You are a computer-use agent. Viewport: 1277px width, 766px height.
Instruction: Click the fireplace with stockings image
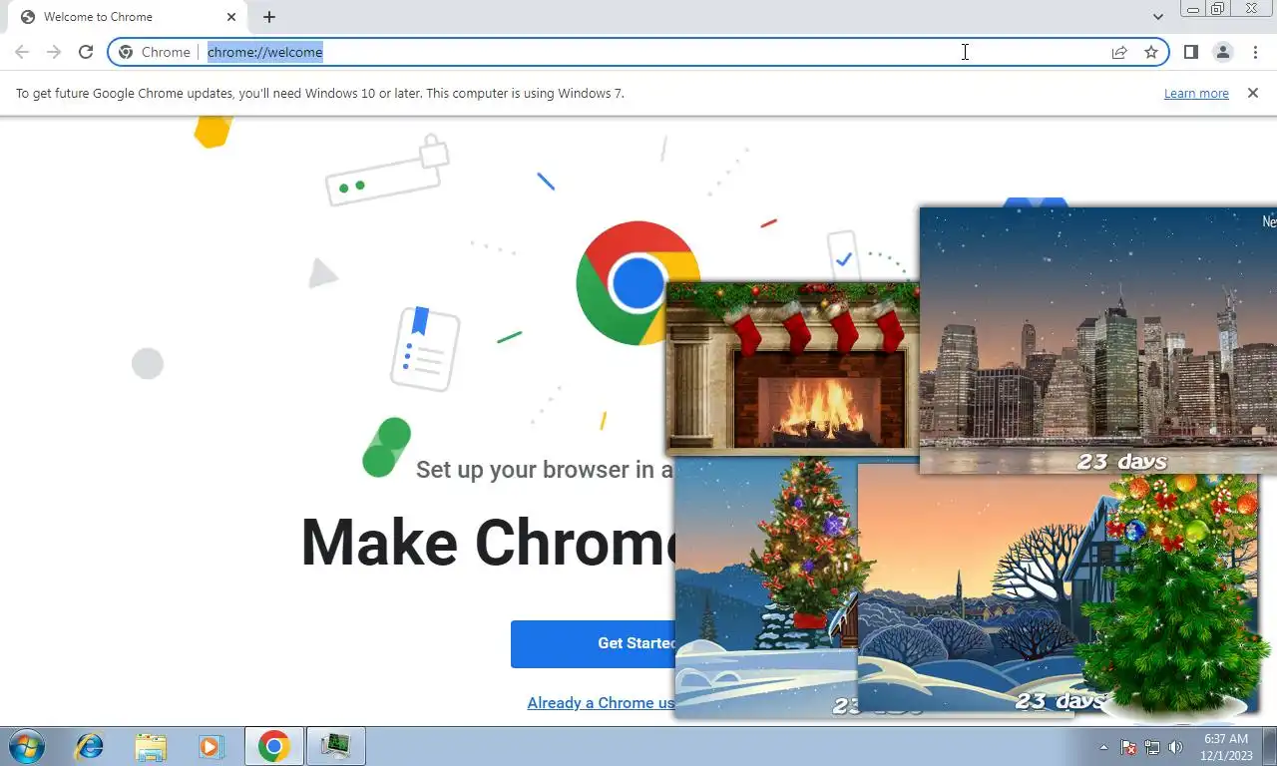pos(792,367)
